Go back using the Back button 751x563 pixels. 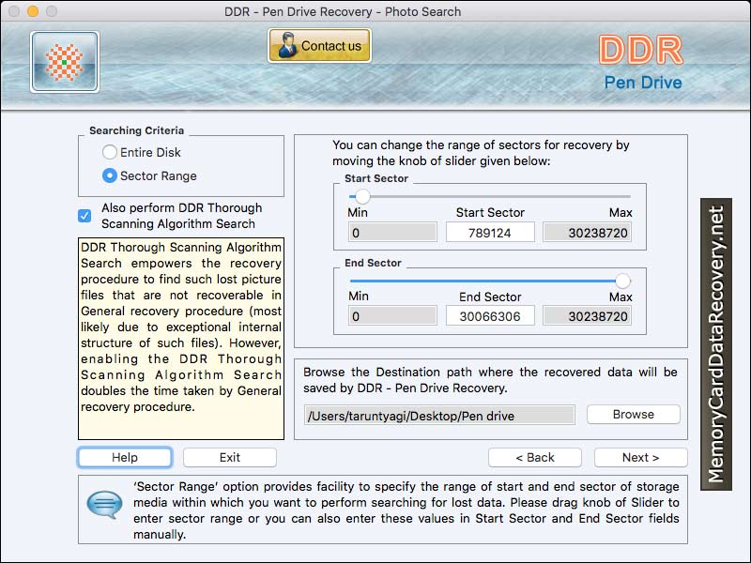(x=535, y=457)
